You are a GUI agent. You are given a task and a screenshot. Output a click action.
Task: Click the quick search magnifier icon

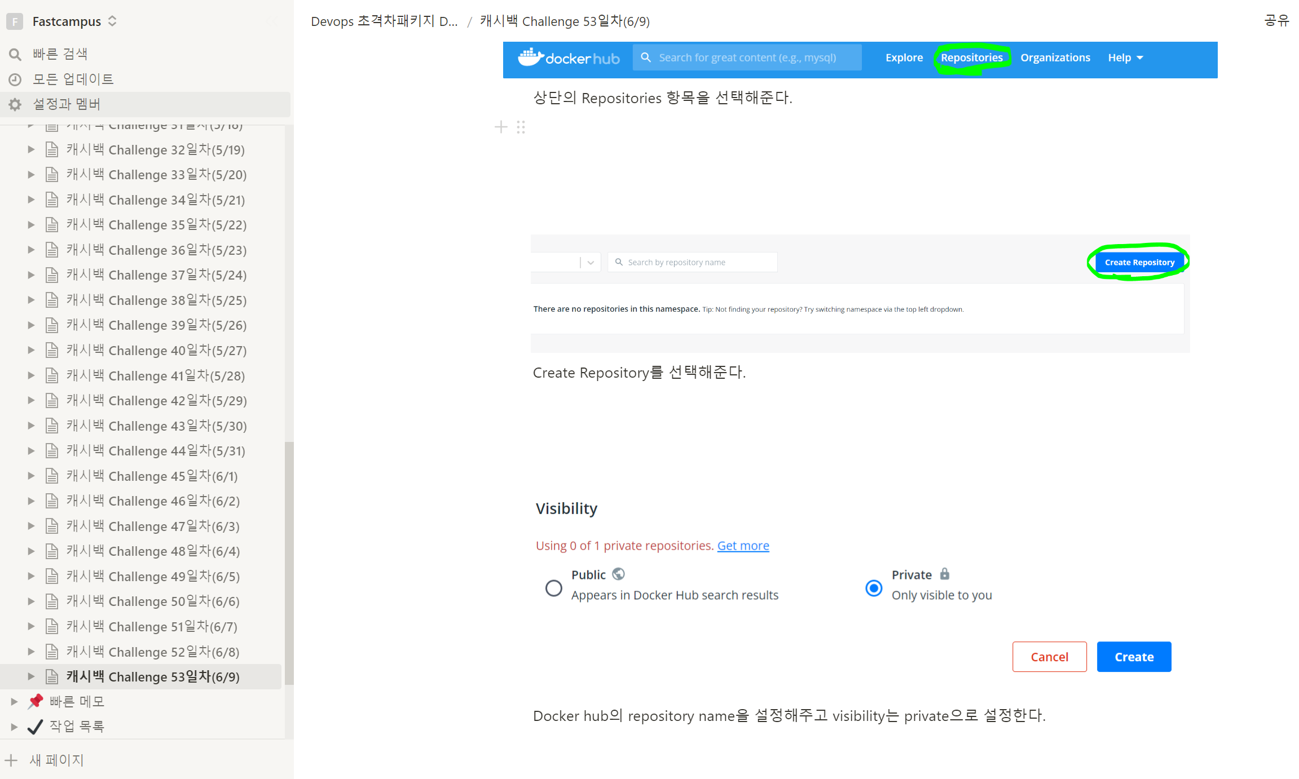15,54
